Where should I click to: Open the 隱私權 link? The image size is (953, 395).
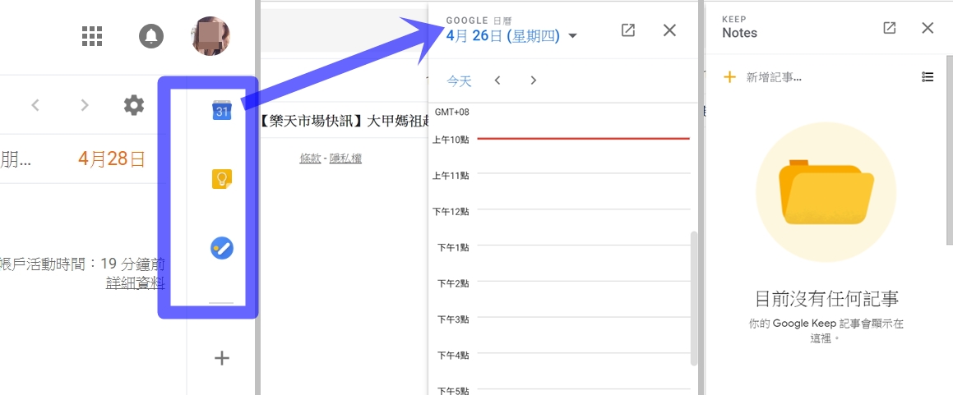345,158
